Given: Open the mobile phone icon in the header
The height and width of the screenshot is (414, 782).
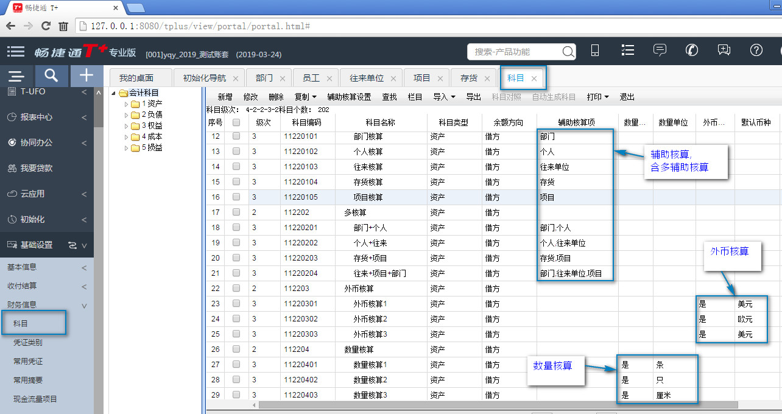Looking at the screenshot, I should [x=595, y=51].
